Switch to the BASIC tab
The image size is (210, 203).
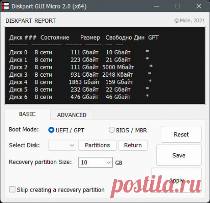click(x=27, y=114)
